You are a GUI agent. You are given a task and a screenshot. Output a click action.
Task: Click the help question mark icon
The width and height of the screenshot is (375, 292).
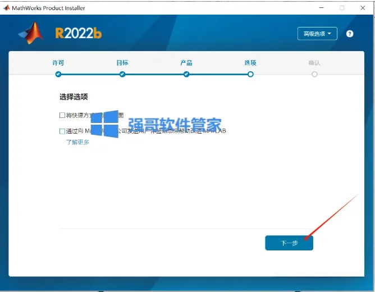[349, 34]
